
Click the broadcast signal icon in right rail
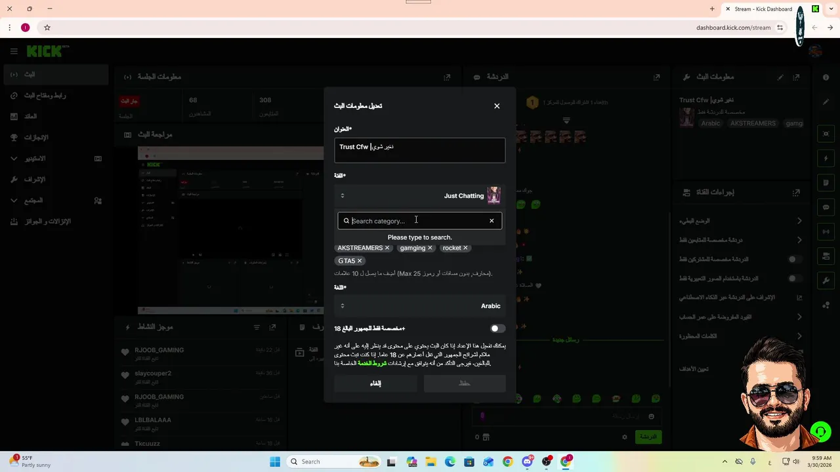[826, 231]
